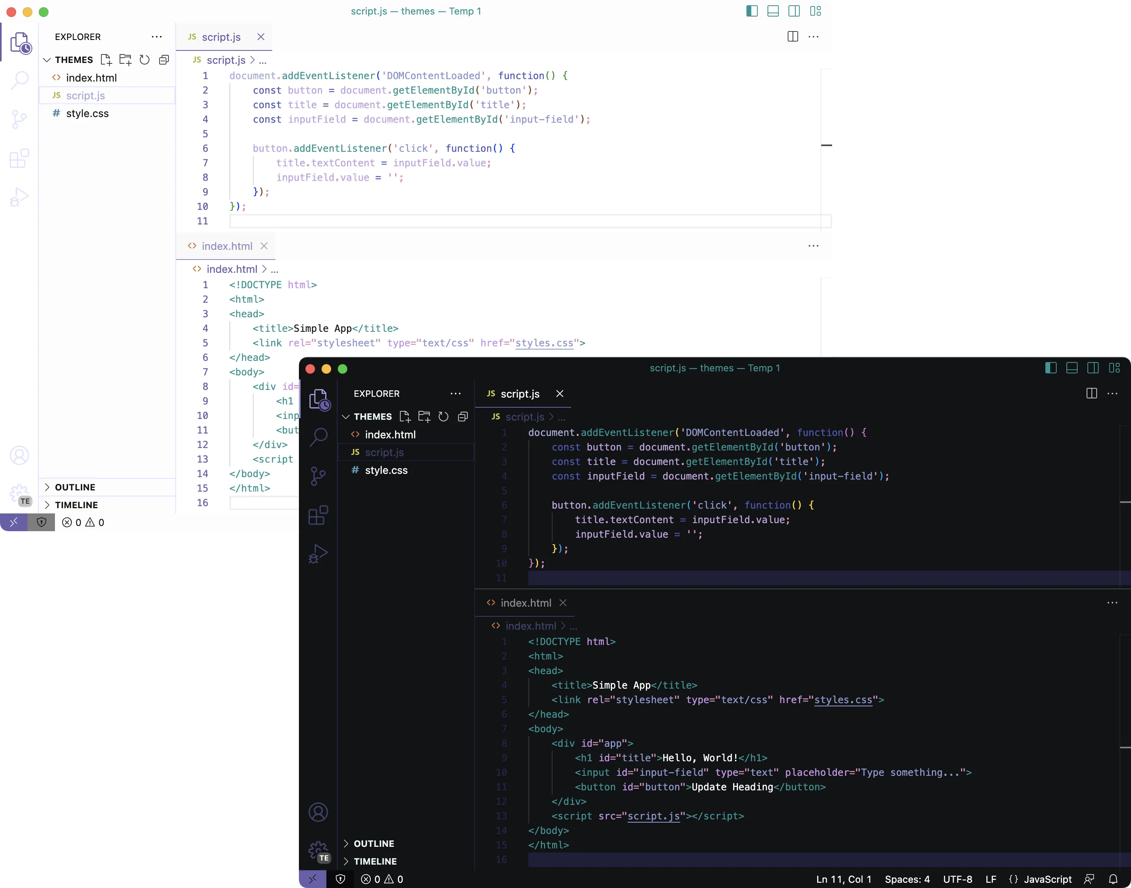This screenshot has height=888, width=1131.
Task: Click Collapse Folders icon in light window explorer
Action: (x=164, y=60)
